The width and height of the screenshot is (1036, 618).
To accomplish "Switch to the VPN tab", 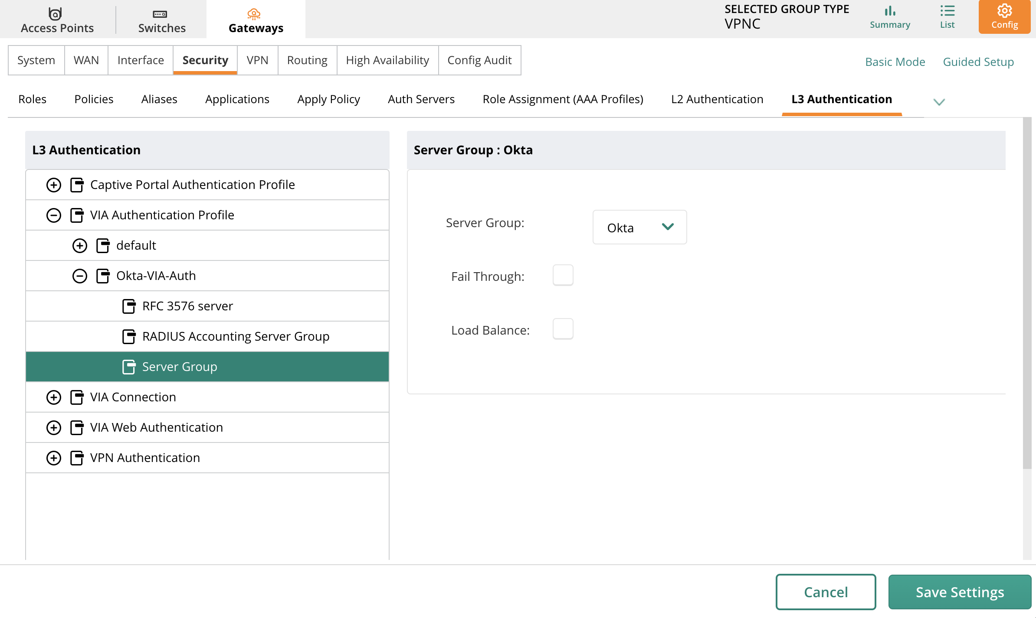I will [x=258, y=60].
